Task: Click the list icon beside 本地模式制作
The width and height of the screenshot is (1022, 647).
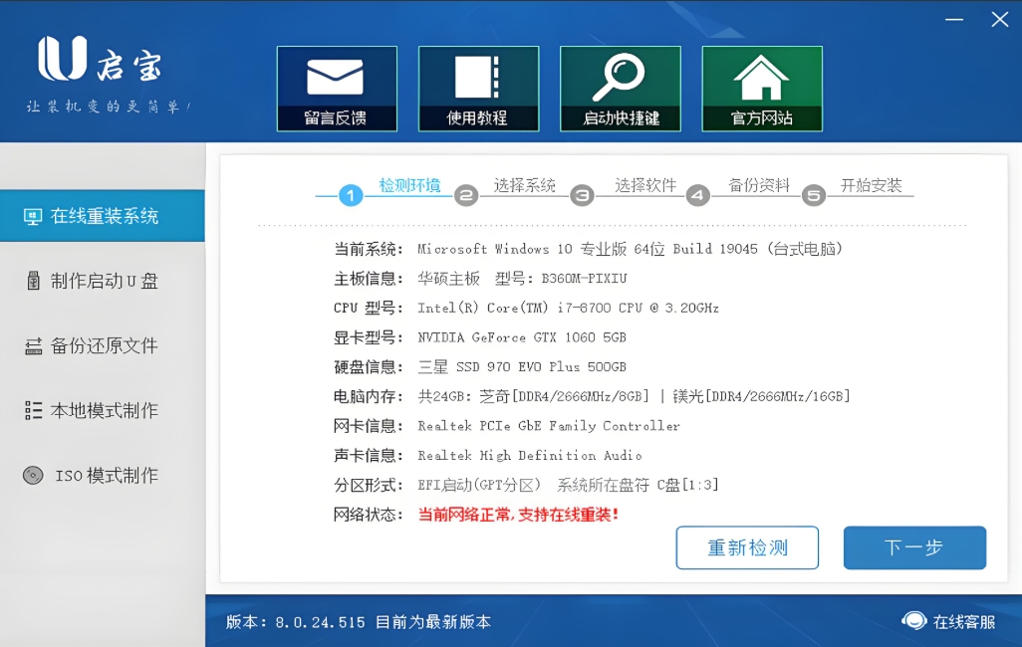Action: [33, 410]
